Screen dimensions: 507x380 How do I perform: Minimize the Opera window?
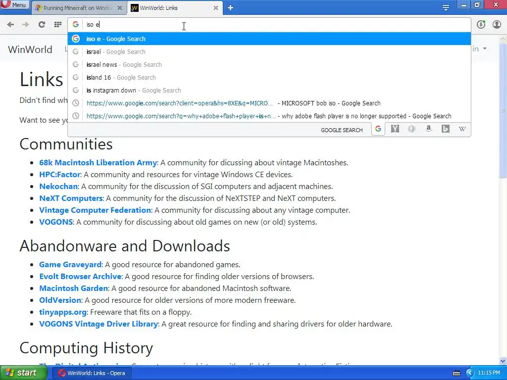click(x=464, y=5)
